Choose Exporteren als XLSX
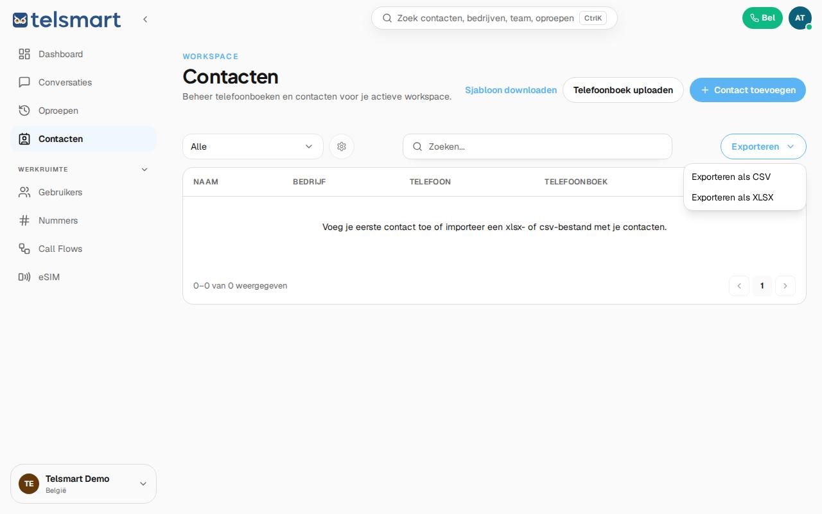This screenshot has width=822, height=514. pyautogui.click(x=744, y=197)
